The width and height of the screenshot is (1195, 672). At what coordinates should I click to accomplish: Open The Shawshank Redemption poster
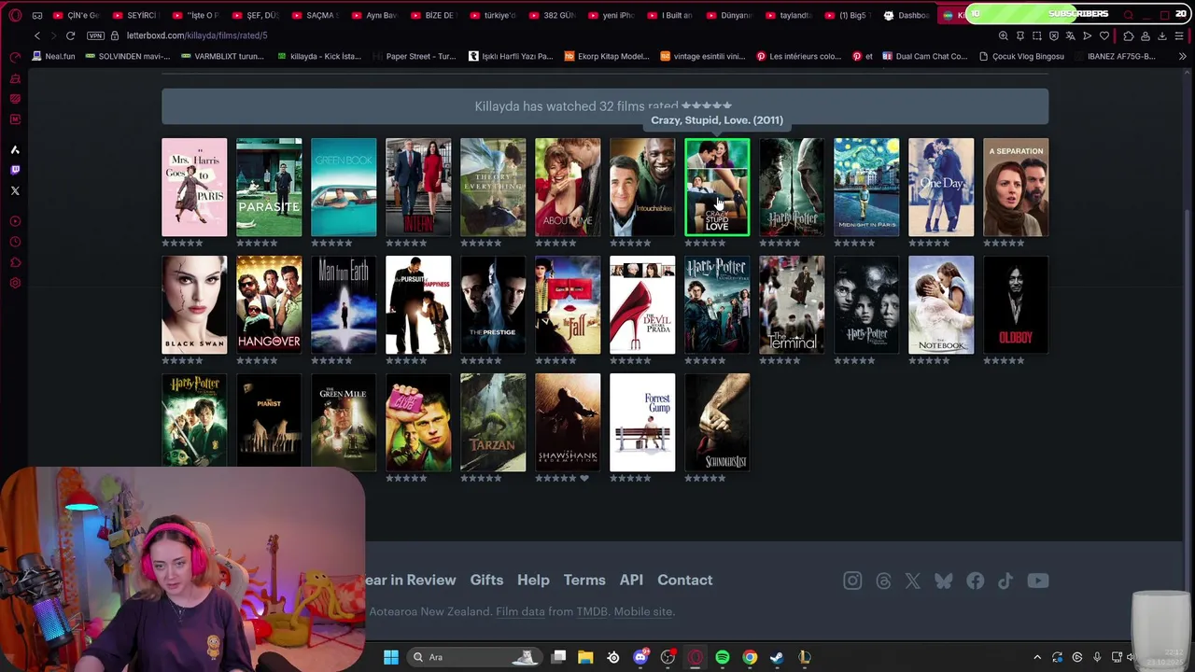(568, 422)
